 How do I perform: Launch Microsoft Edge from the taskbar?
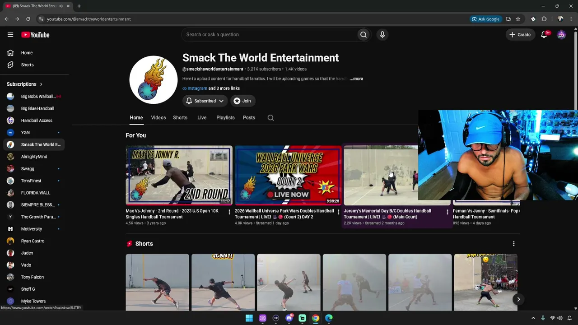329,318
